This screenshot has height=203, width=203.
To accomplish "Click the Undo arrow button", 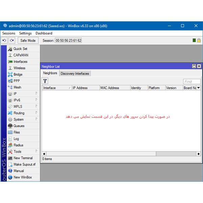I will point(4,41).
